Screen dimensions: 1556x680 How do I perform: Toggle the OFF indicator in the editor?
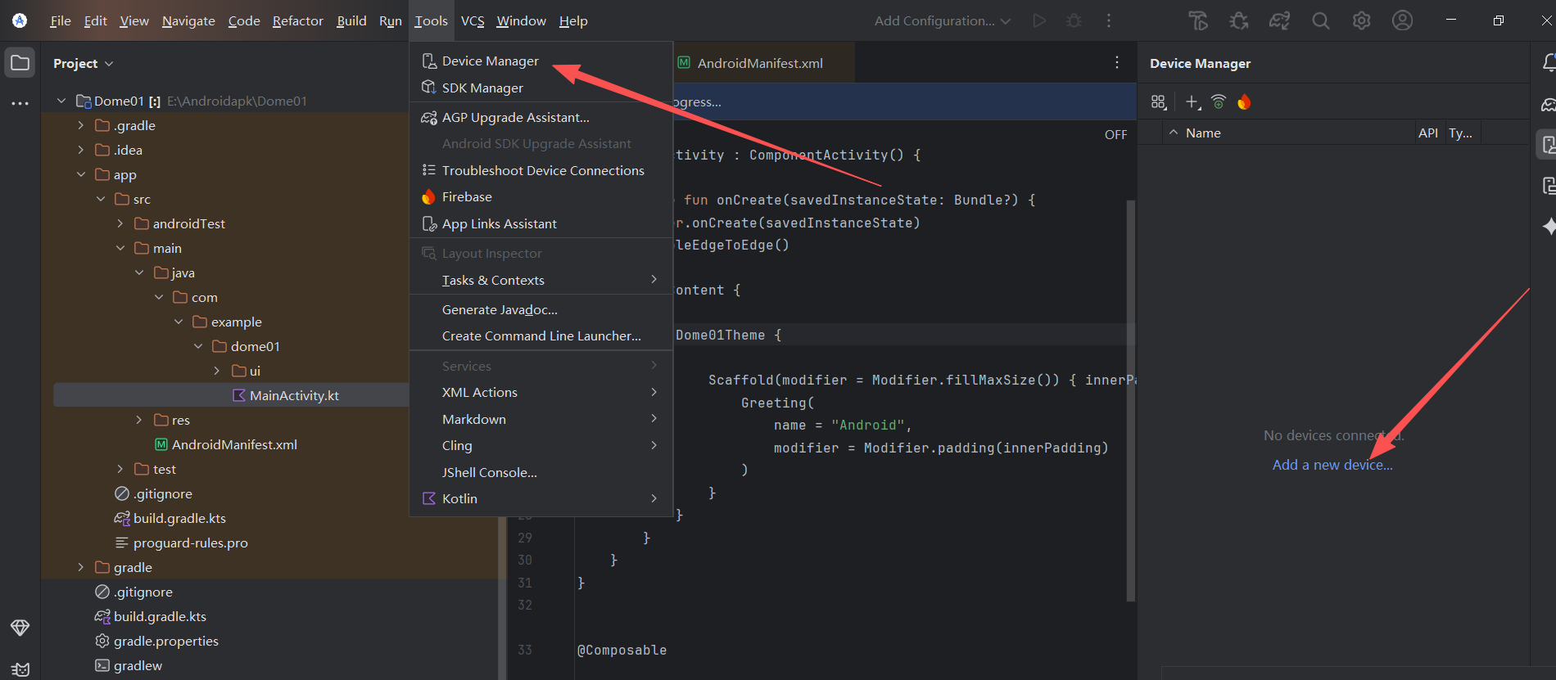click(1115, 135)
